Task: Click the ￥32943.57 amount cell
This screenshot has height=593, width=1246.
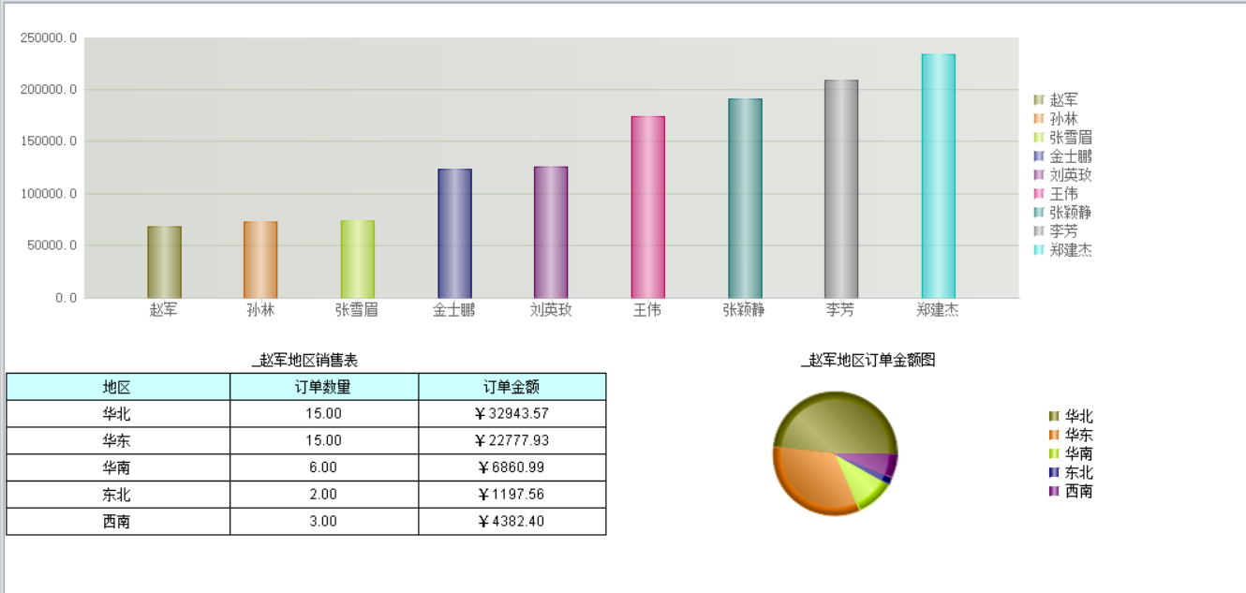Action: tap(512, 414)
